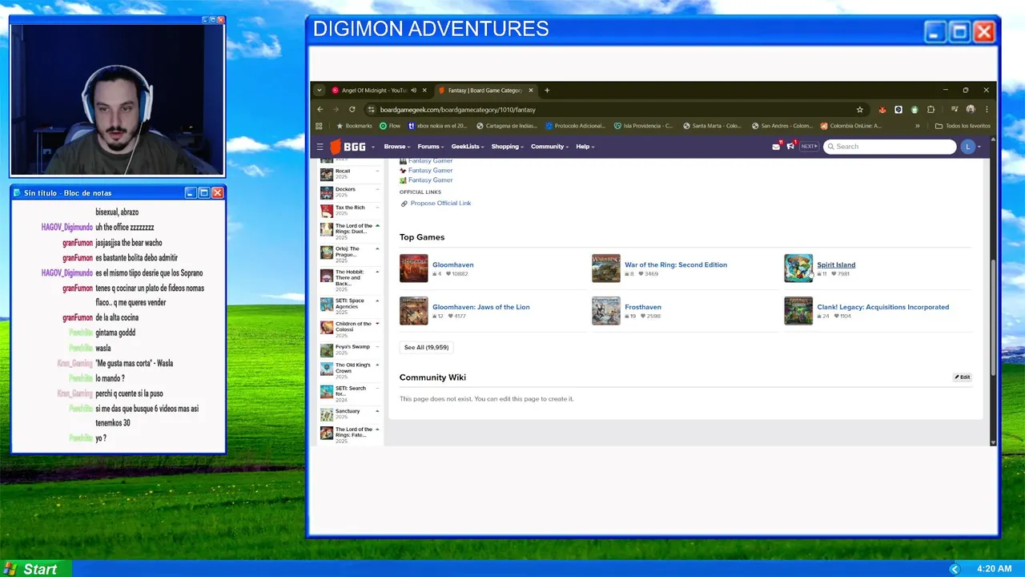Click the red fox extension icon
The width and height of the screenshot is (1025, 577).
882,110
